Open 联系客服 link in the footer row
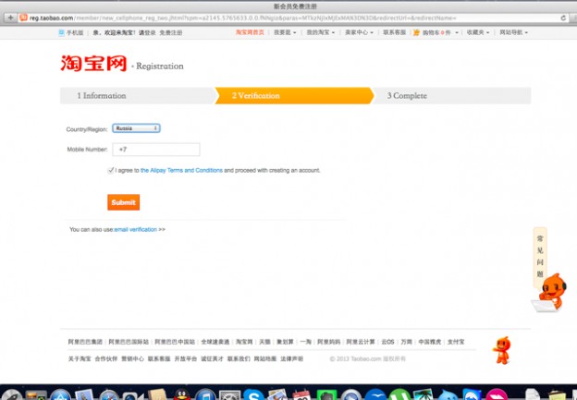 159,358
